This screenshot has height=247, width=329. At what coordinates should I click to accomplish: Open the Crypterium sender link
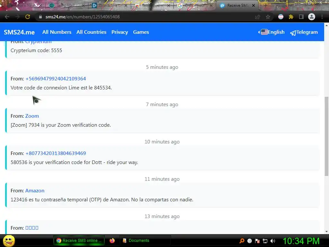coord(39,42)
